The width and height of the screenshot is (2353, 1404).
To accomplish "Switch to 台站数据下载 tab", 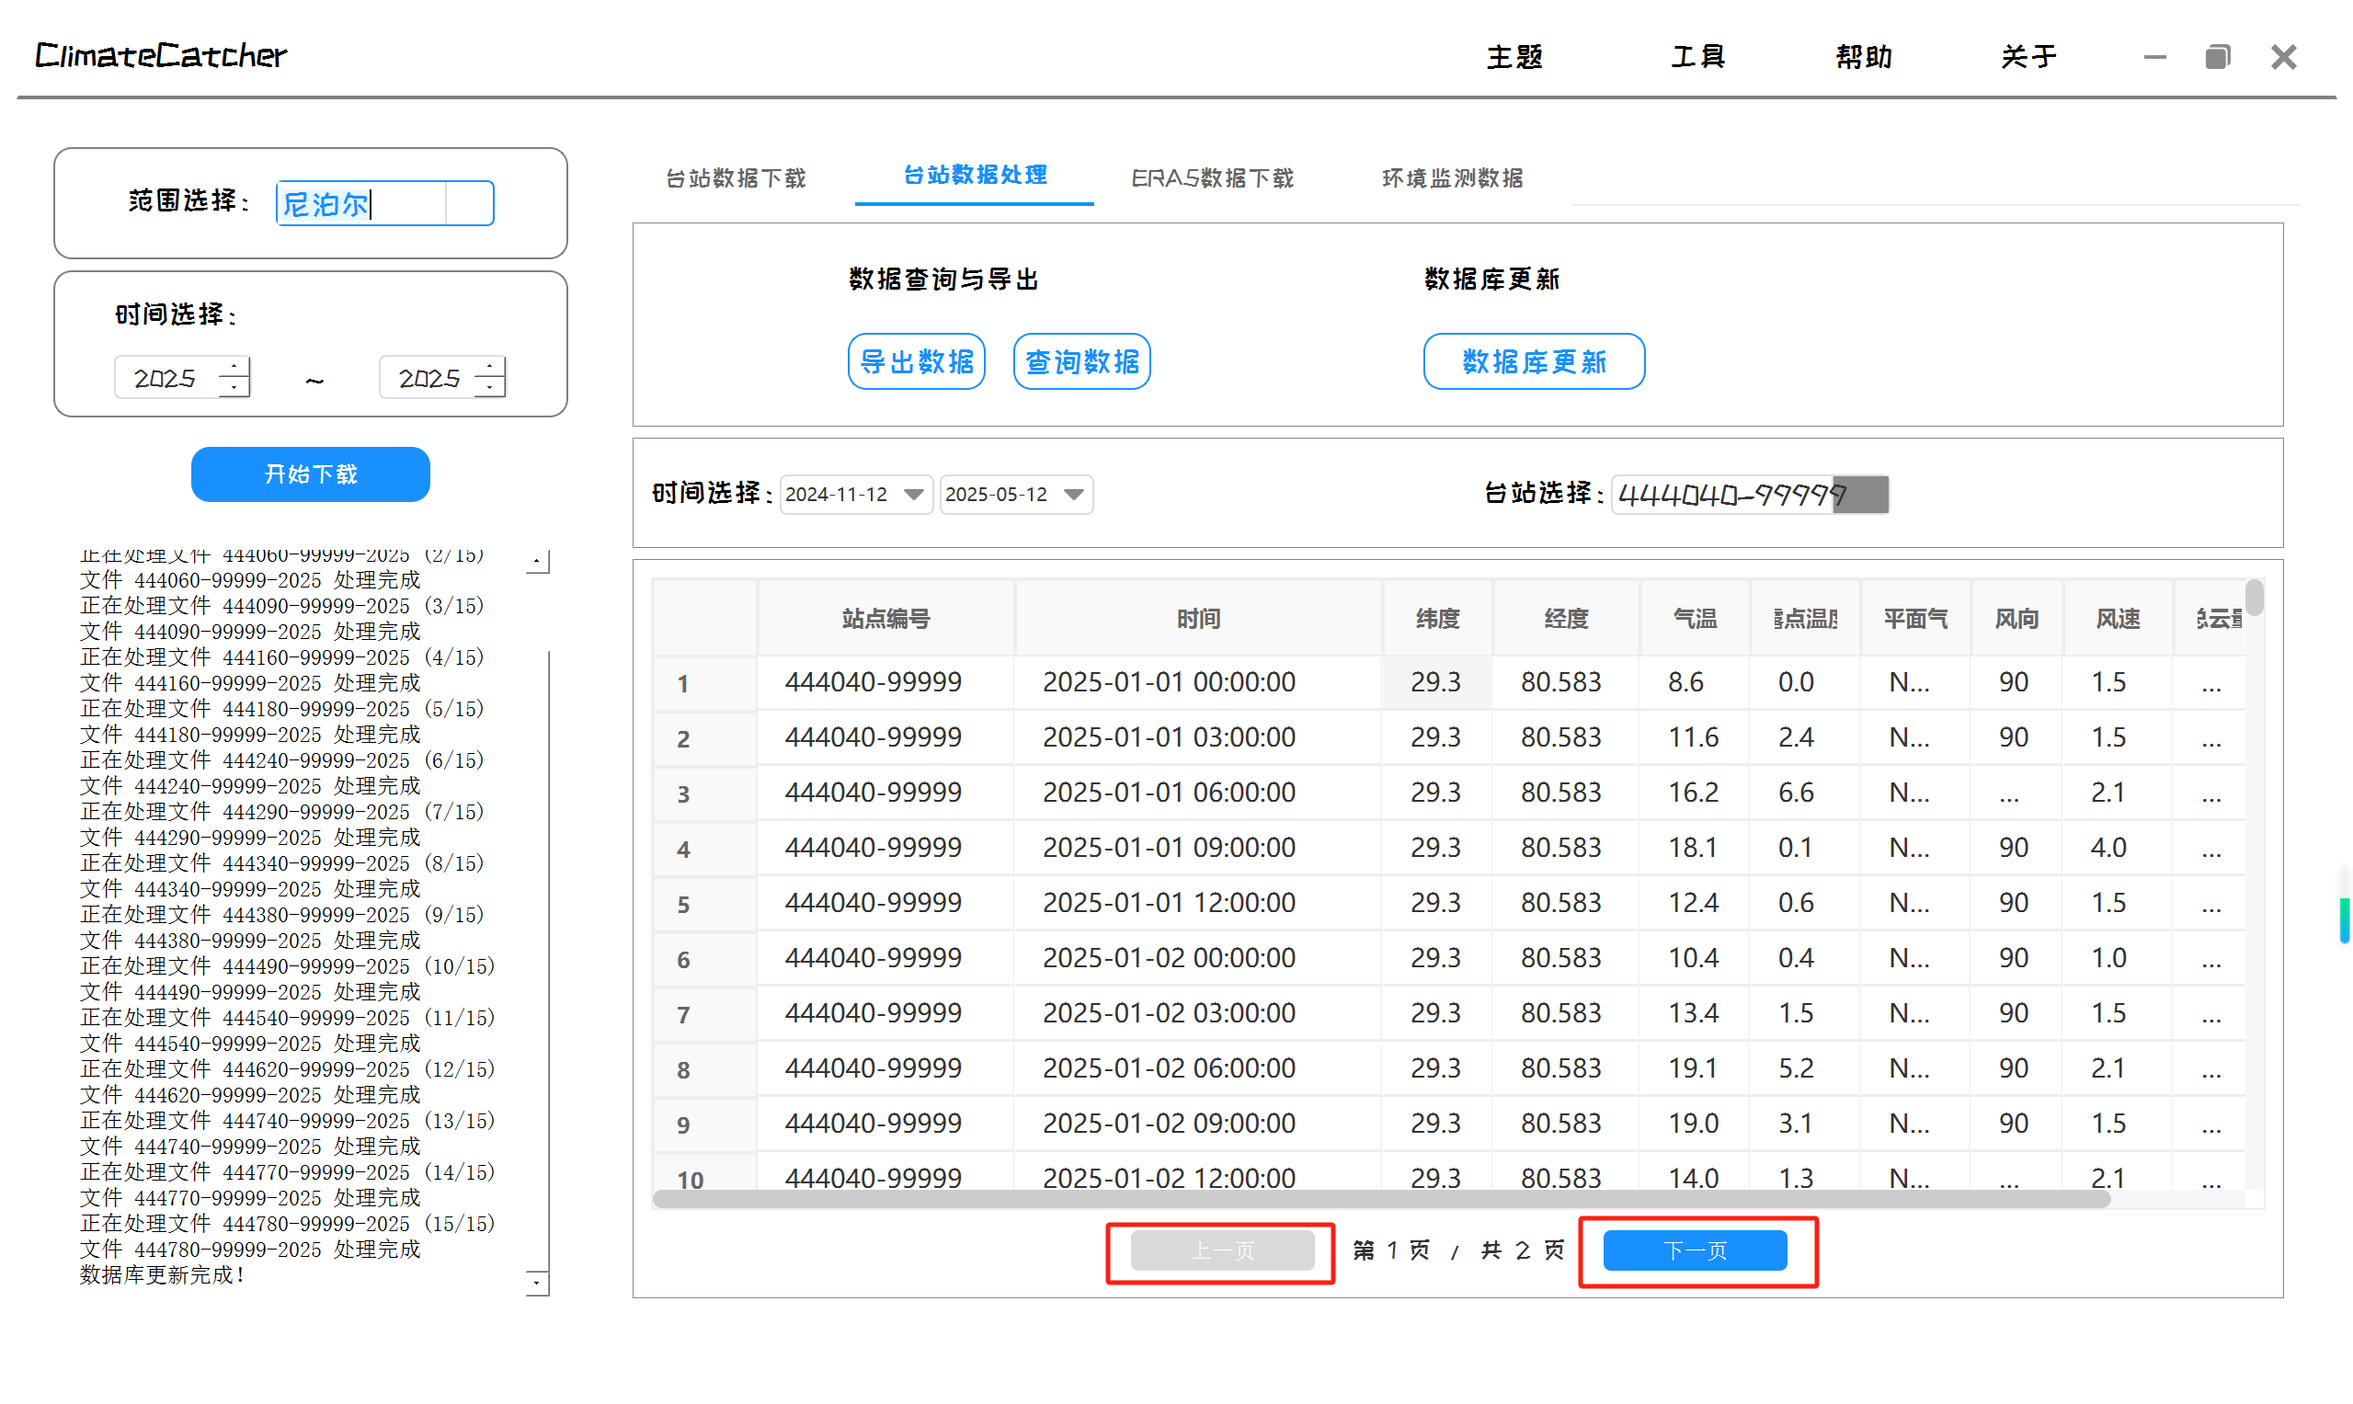I will tap(735, 177).
